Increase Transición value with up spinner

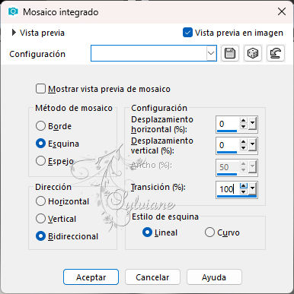click(x=244, y=186)
